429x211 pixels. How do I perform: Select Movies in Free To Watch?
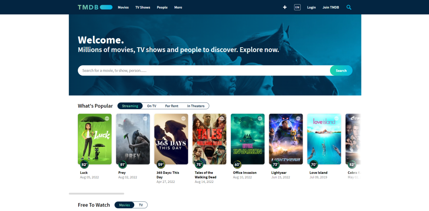click(124, 205)
